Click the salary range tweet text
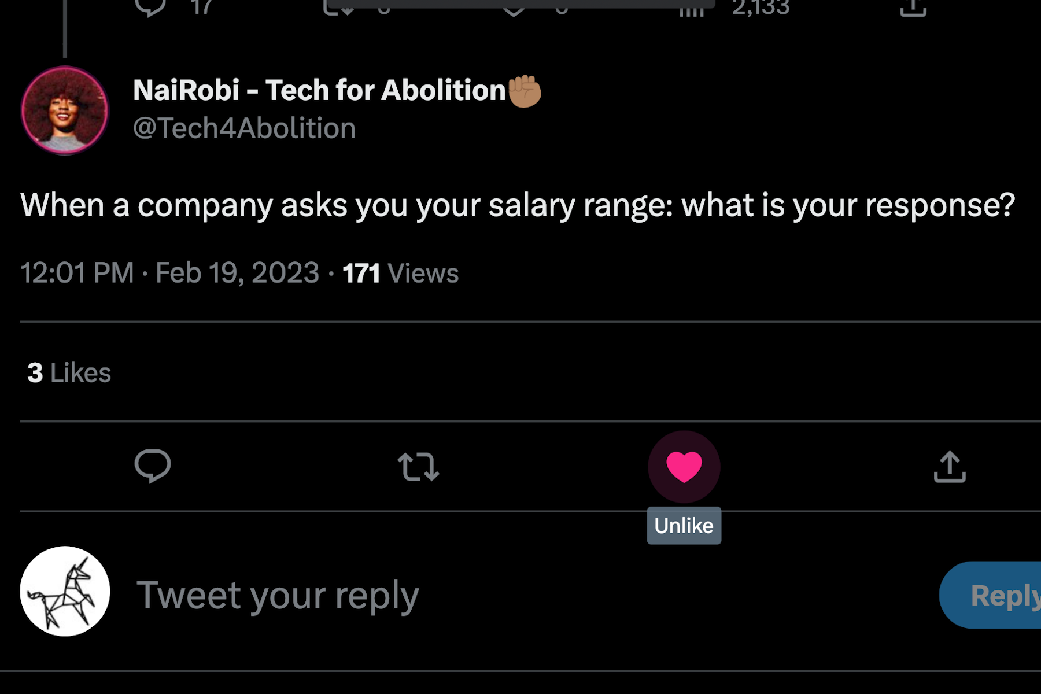 [517, 205]
